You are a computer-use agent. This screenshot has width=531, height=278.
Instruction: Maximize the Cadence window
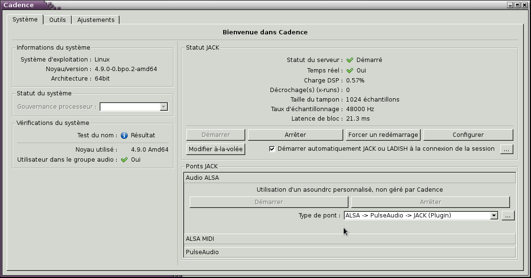click(x=517, y=5)
